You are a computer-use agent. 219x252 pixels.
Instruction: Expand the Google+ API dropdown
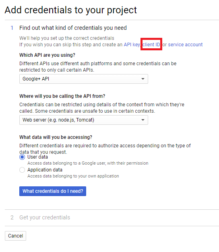tap(84, 79)
